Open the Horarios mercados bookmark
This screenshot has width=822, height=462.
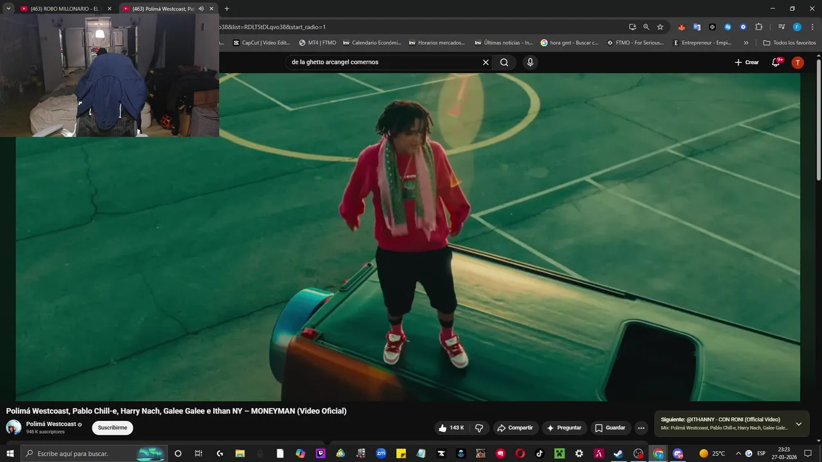(436, 43)
